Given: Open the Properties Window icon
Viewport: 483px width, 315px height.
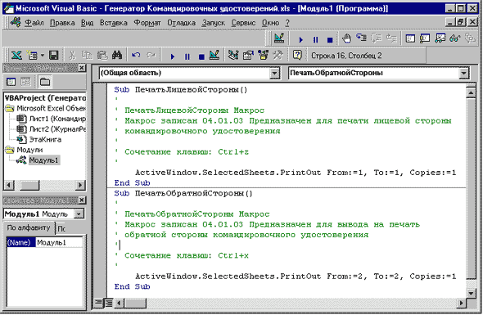Looking at the screenshot, I should 248,56.
